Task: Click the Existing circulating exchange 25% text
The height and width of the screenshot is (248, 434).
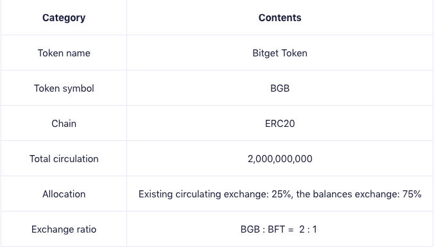Action: [215, 194]
